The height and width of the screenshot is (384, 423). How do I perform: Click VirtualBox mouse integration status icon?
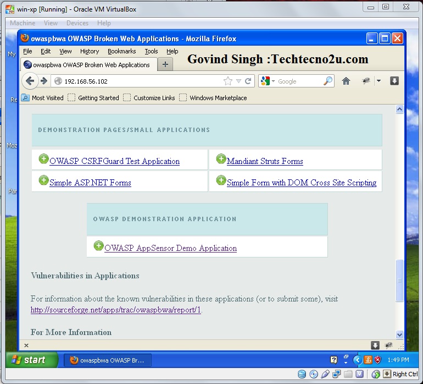[x=376, y=374]
